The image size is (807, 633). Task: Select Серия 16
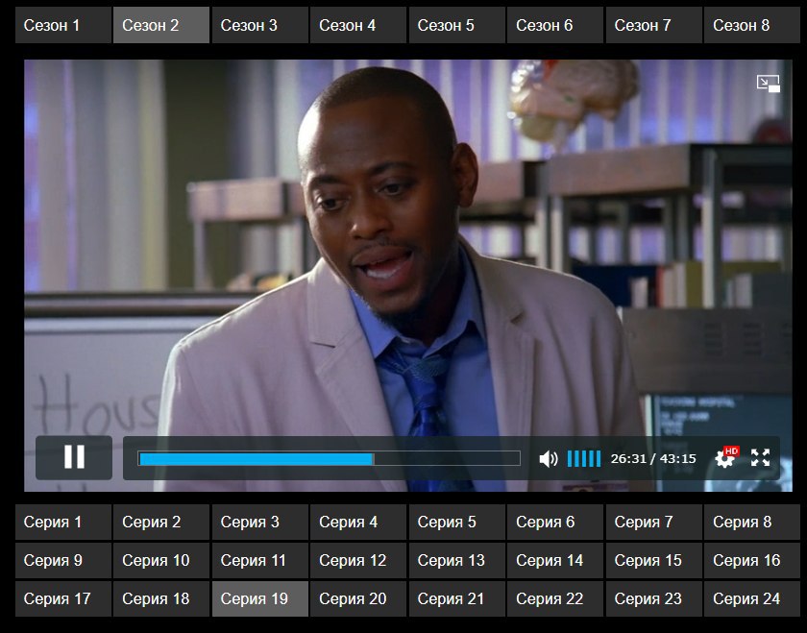752,560
